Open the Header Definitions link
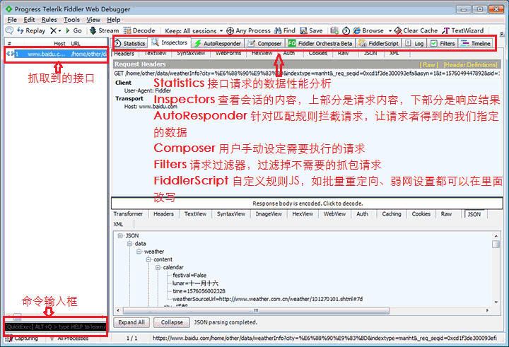This screenshot has height=347, width=509. 470,64
